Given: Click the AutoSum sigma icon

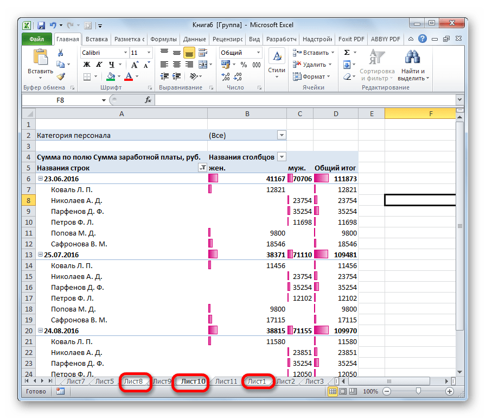Looking at the screenshot, I should click(347, 53).
